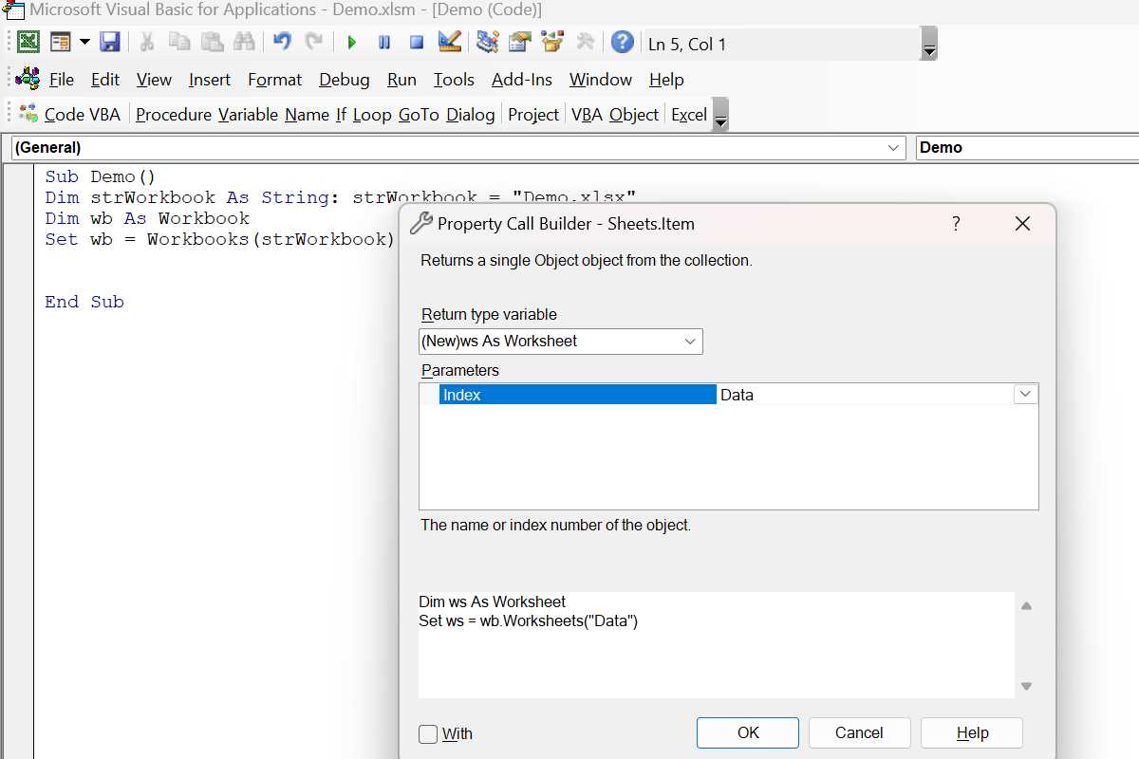
Task: Open the Properties Window icon
Action: pos(519,42)
